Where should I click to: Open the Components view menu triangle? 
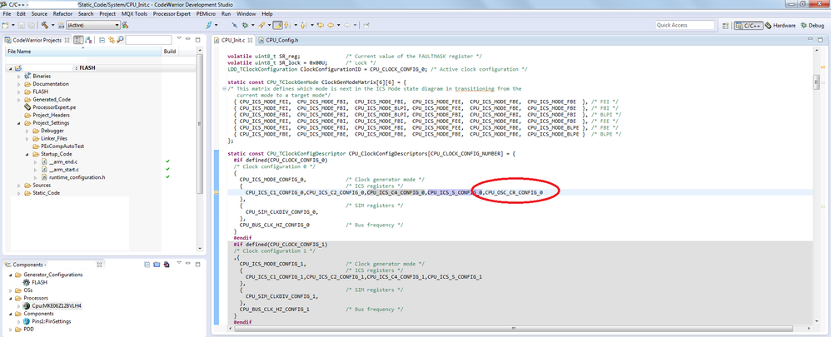[x=180, y=263]
